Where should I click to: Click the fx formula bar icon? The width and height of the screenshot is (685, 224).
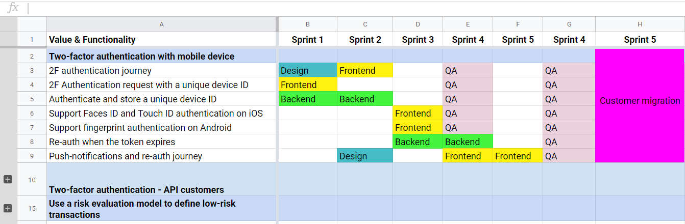[x=13, y=8]
